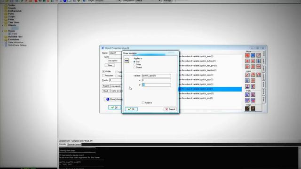
Task: Select the joystick_axes(1) action row
Action: [x=210, y=56]
